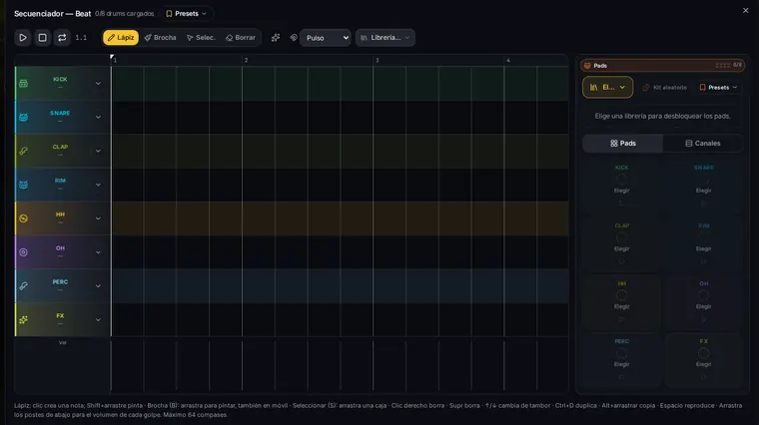
Task: Click the CLAP track icon
Action: pos(23,151)
